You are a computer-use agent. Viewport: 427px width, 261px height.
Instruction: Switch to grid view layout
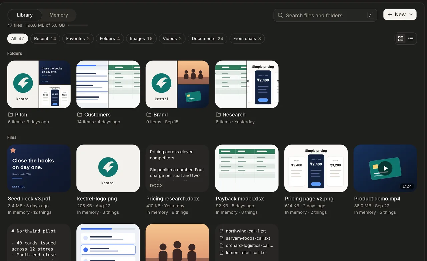click(x=401, y=39)
